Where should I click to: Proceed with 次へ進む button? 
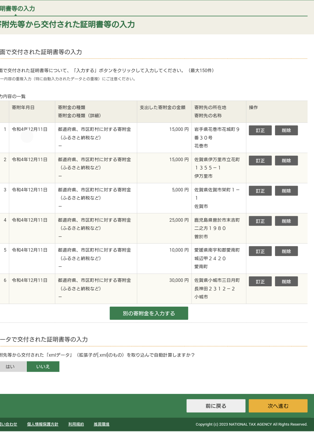click(278, 406)
